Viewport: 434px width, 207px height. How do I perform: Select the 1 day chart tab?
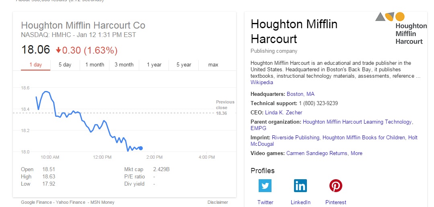pyautogui.click(x=36, y=64)
